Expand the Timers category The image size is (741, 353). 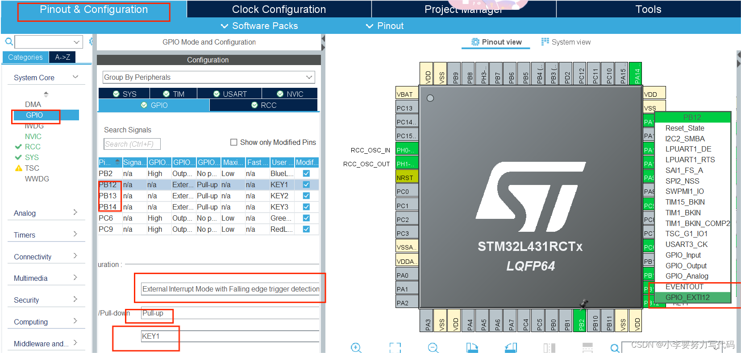click(75, 234)
